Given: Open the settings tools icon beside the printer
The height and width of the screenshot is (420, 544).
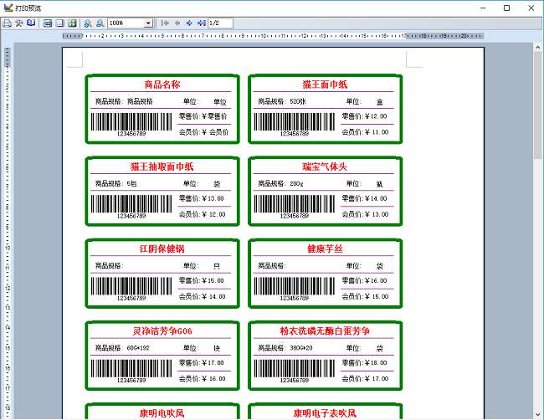Looking at the screenshot, I should click(x=19, y=23).
